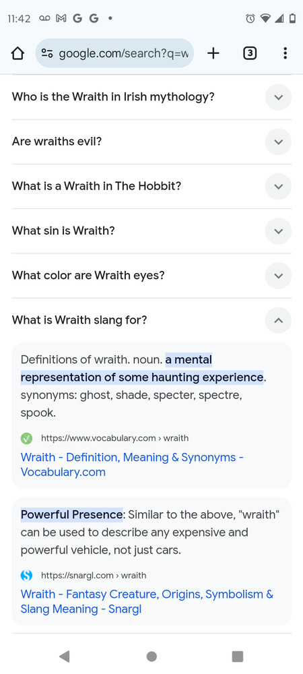Screen dimensions: 303x674
Task: Click the snargl.com › wraith URL text
Action: point(94,575)
